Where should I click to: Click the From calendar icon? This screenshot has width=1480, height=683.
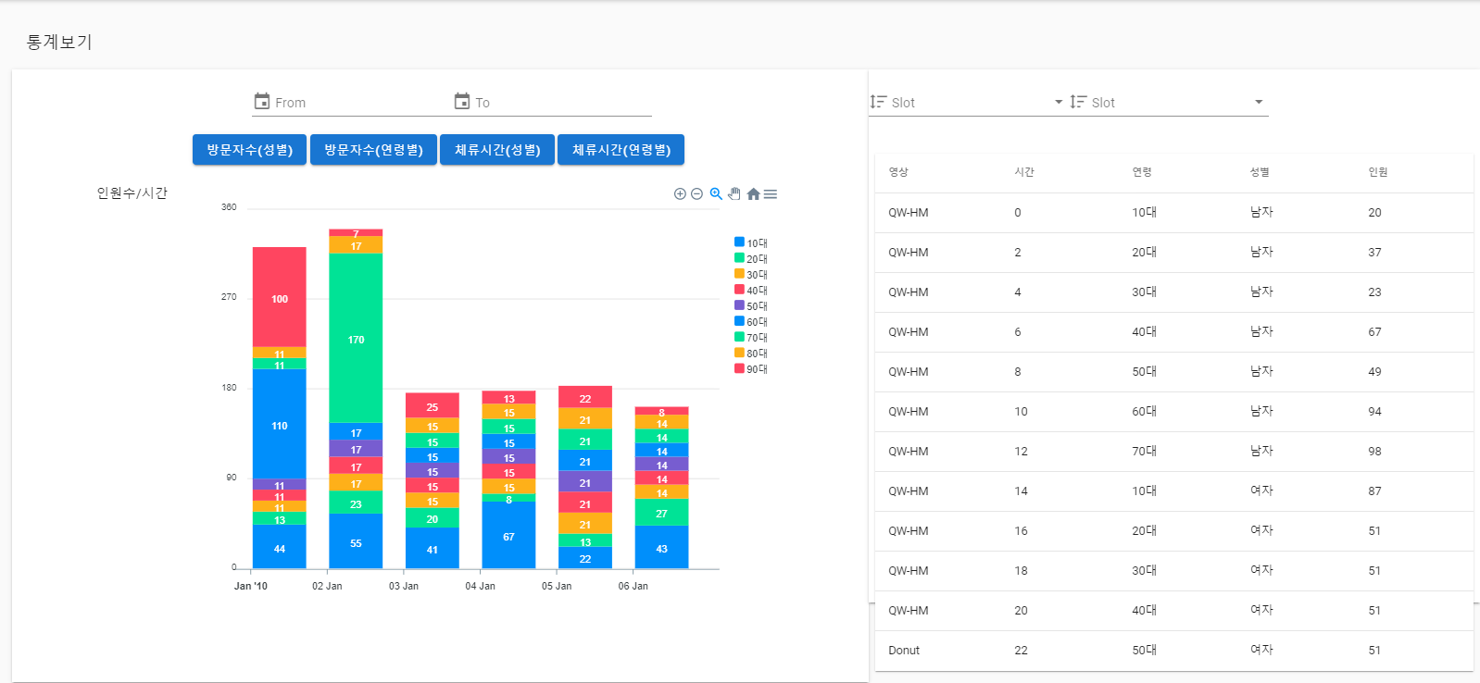262,101
